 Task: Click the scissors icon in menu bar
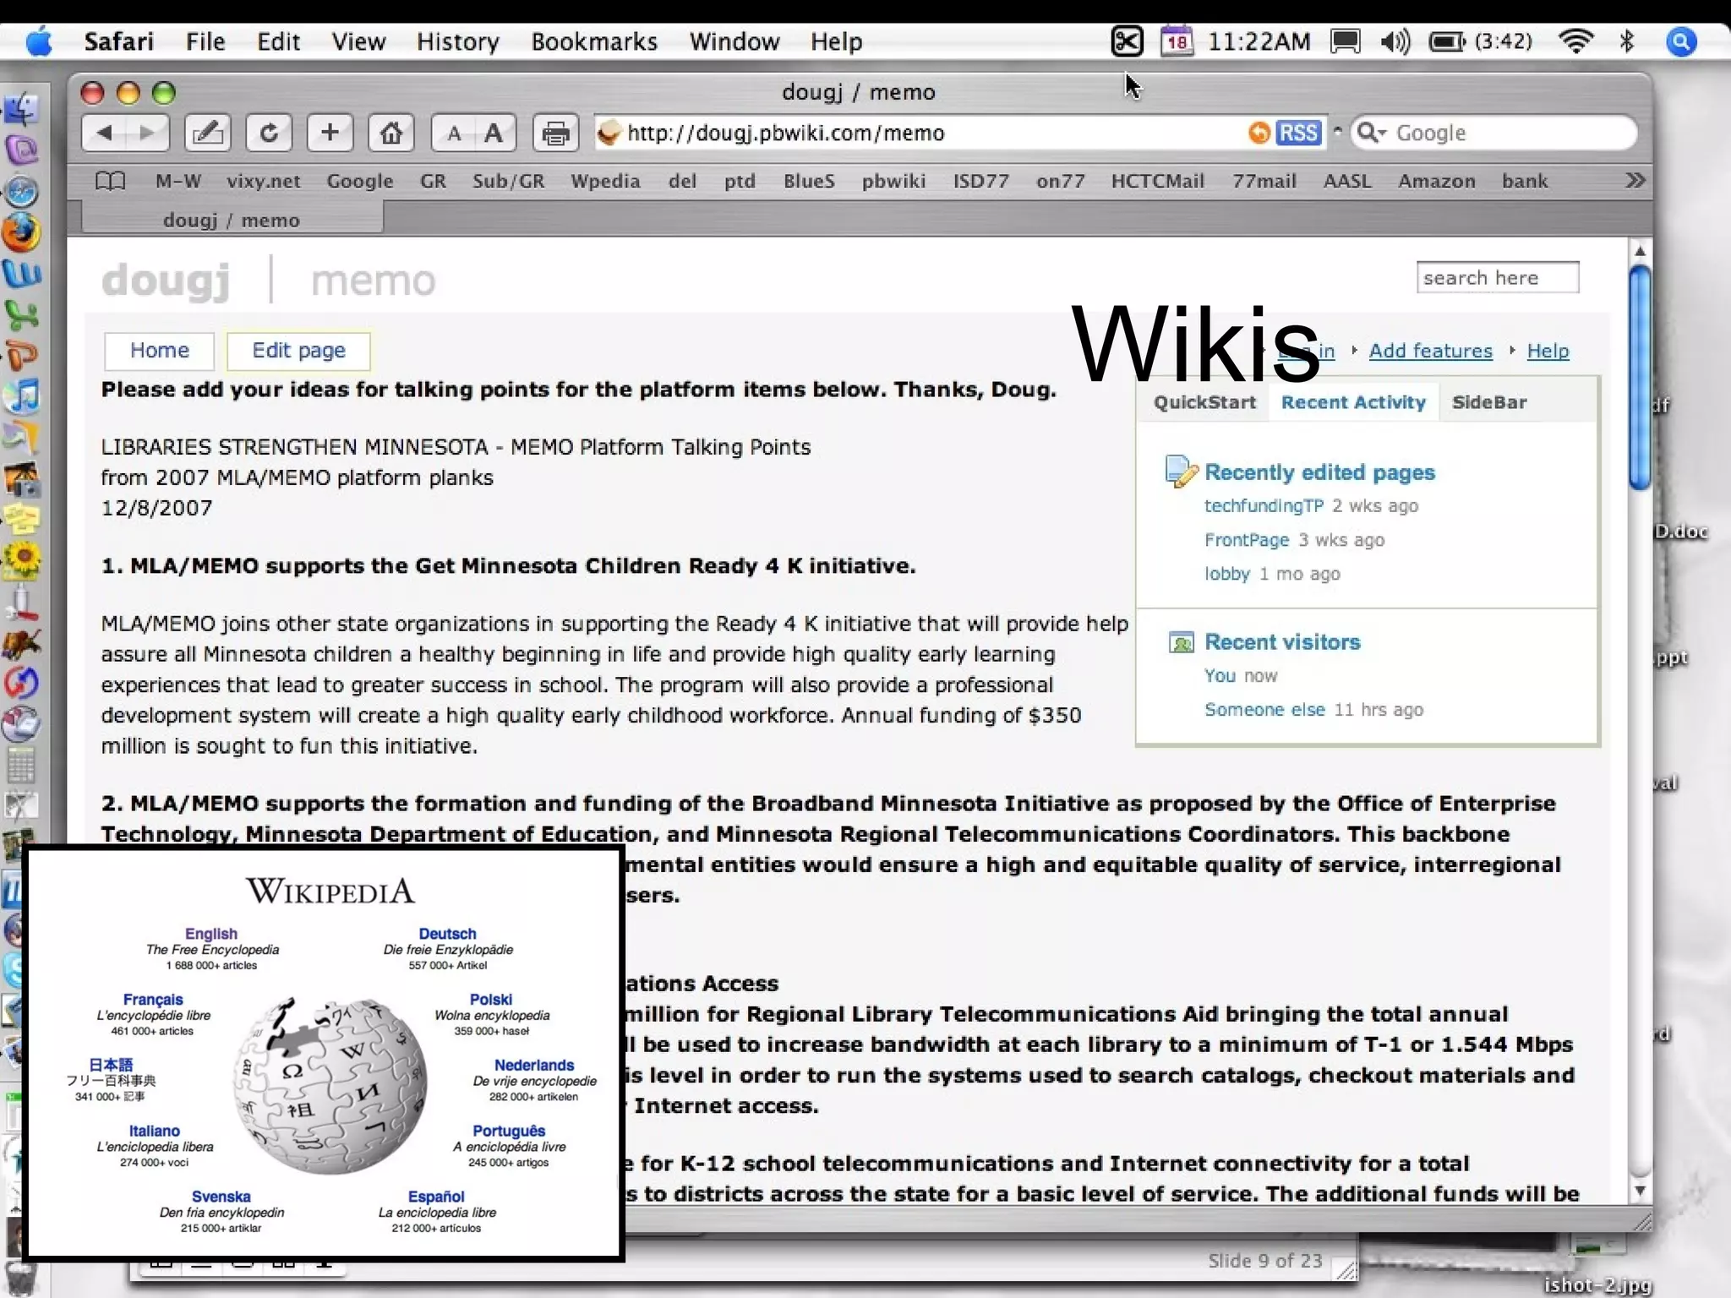(x=1128, y=41)
